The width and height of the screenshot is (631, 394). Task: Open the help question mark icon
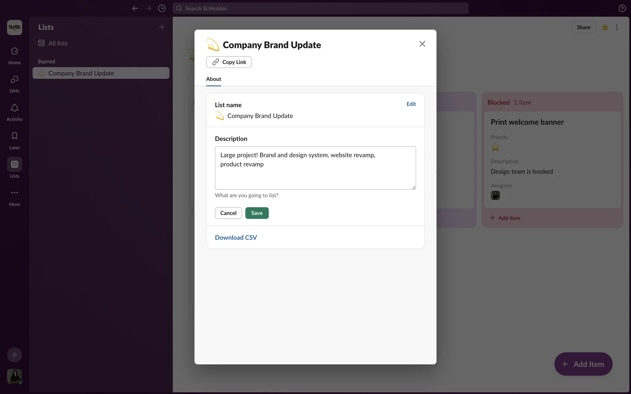point(622,9)
